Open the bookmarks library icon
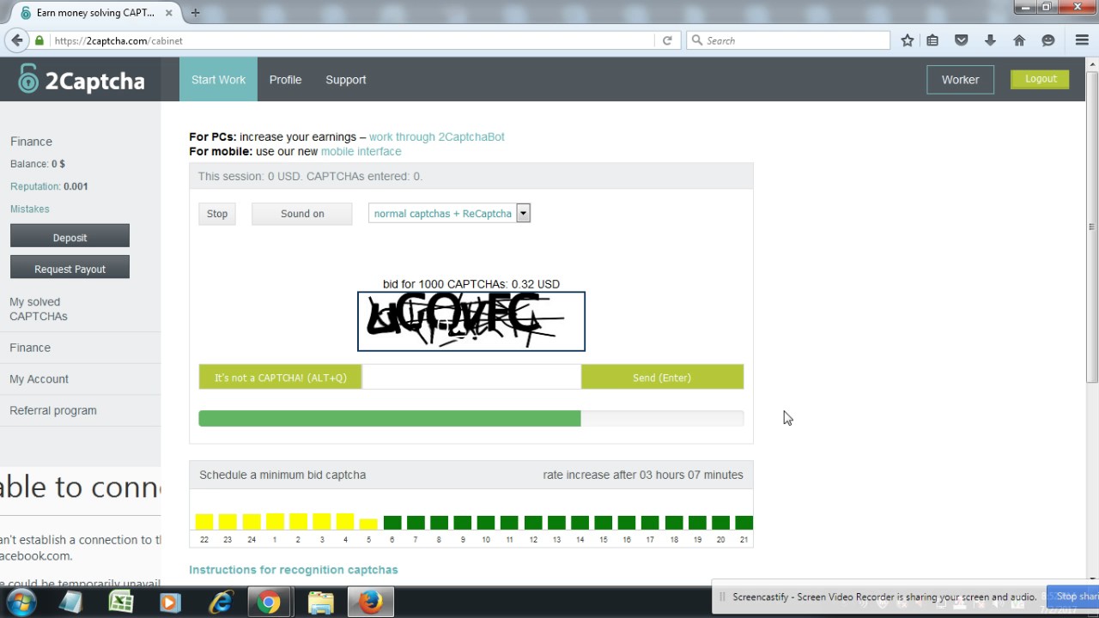 (x=932, y=40)
